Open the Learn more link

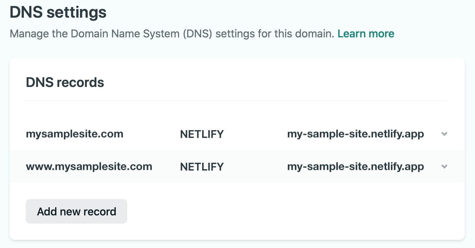(366, 34)
